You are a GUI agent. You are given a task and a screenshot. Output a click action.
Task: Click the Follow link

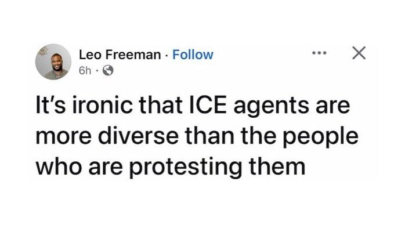coord(193,55)
